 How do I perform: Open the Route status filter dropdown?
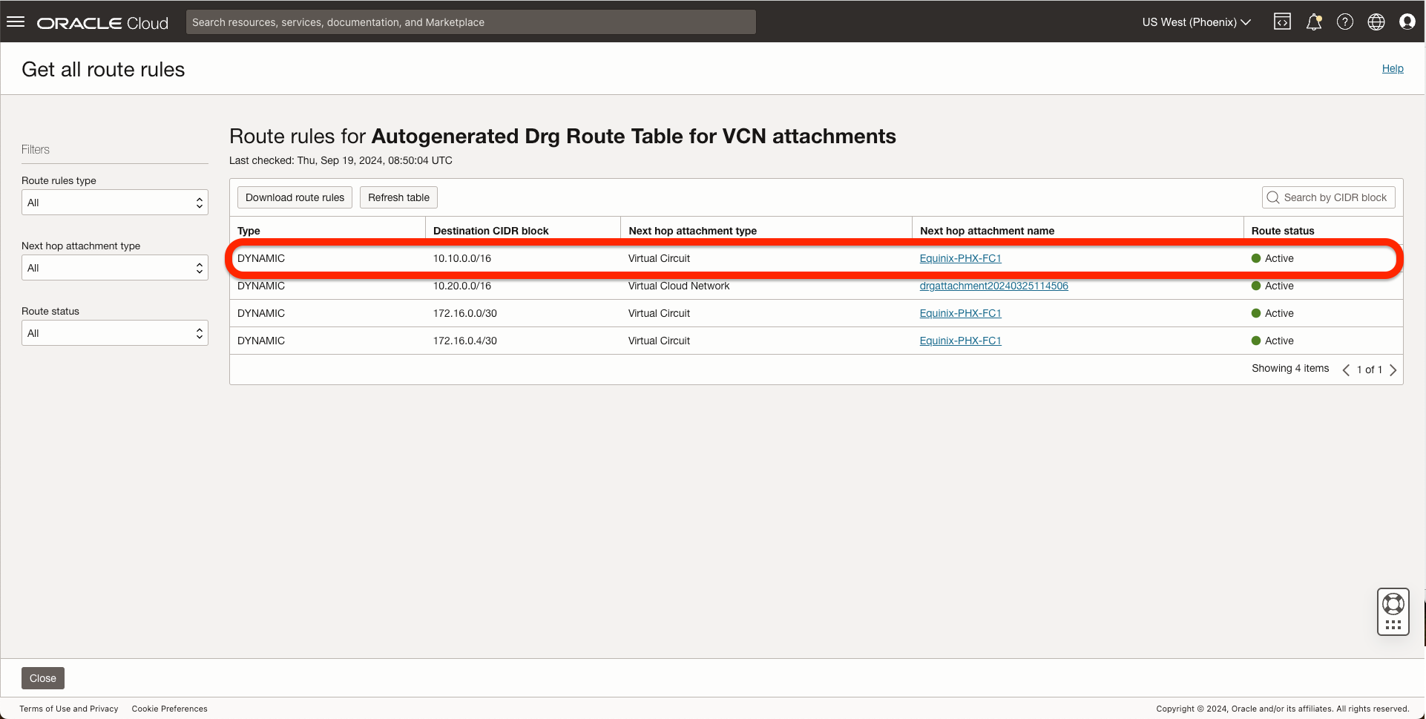coord(115,333)
